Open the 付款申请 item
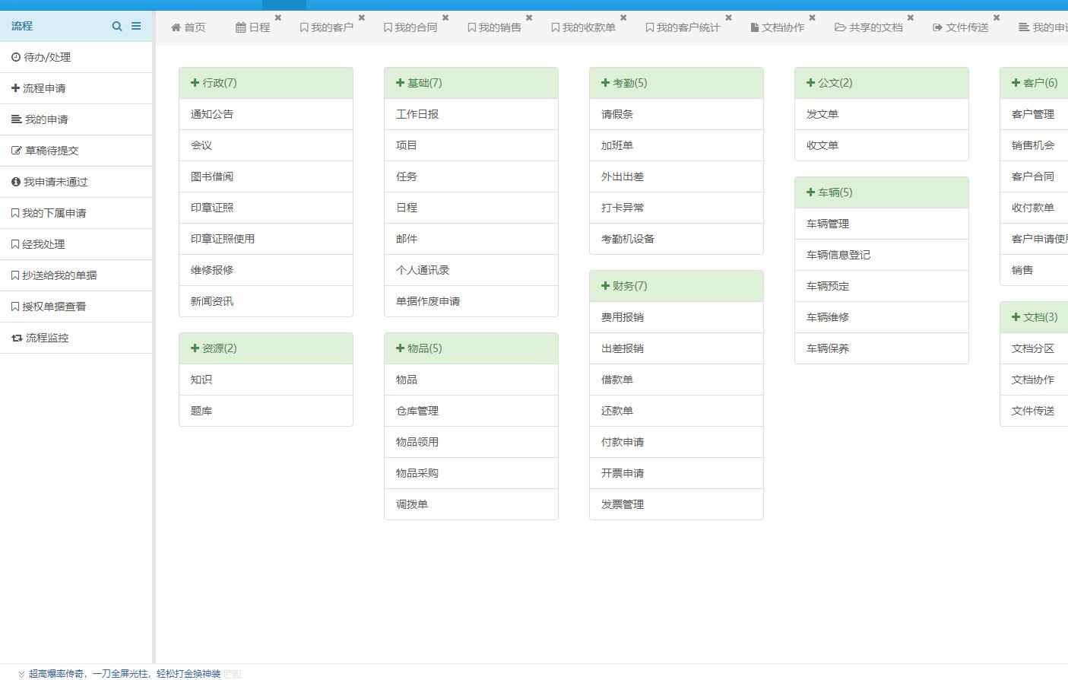This screenshot has height=680, width=1068. (677, 442)
